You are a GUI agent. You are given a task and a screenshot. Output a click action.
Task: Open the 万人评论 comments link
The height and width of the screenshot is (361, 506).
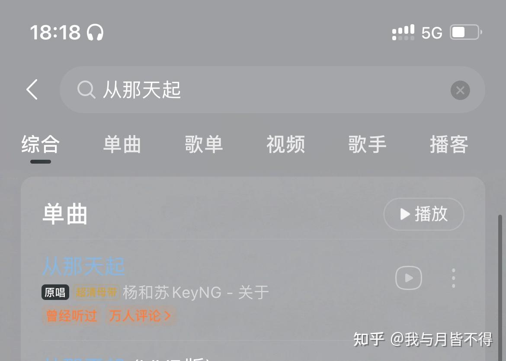141,316
